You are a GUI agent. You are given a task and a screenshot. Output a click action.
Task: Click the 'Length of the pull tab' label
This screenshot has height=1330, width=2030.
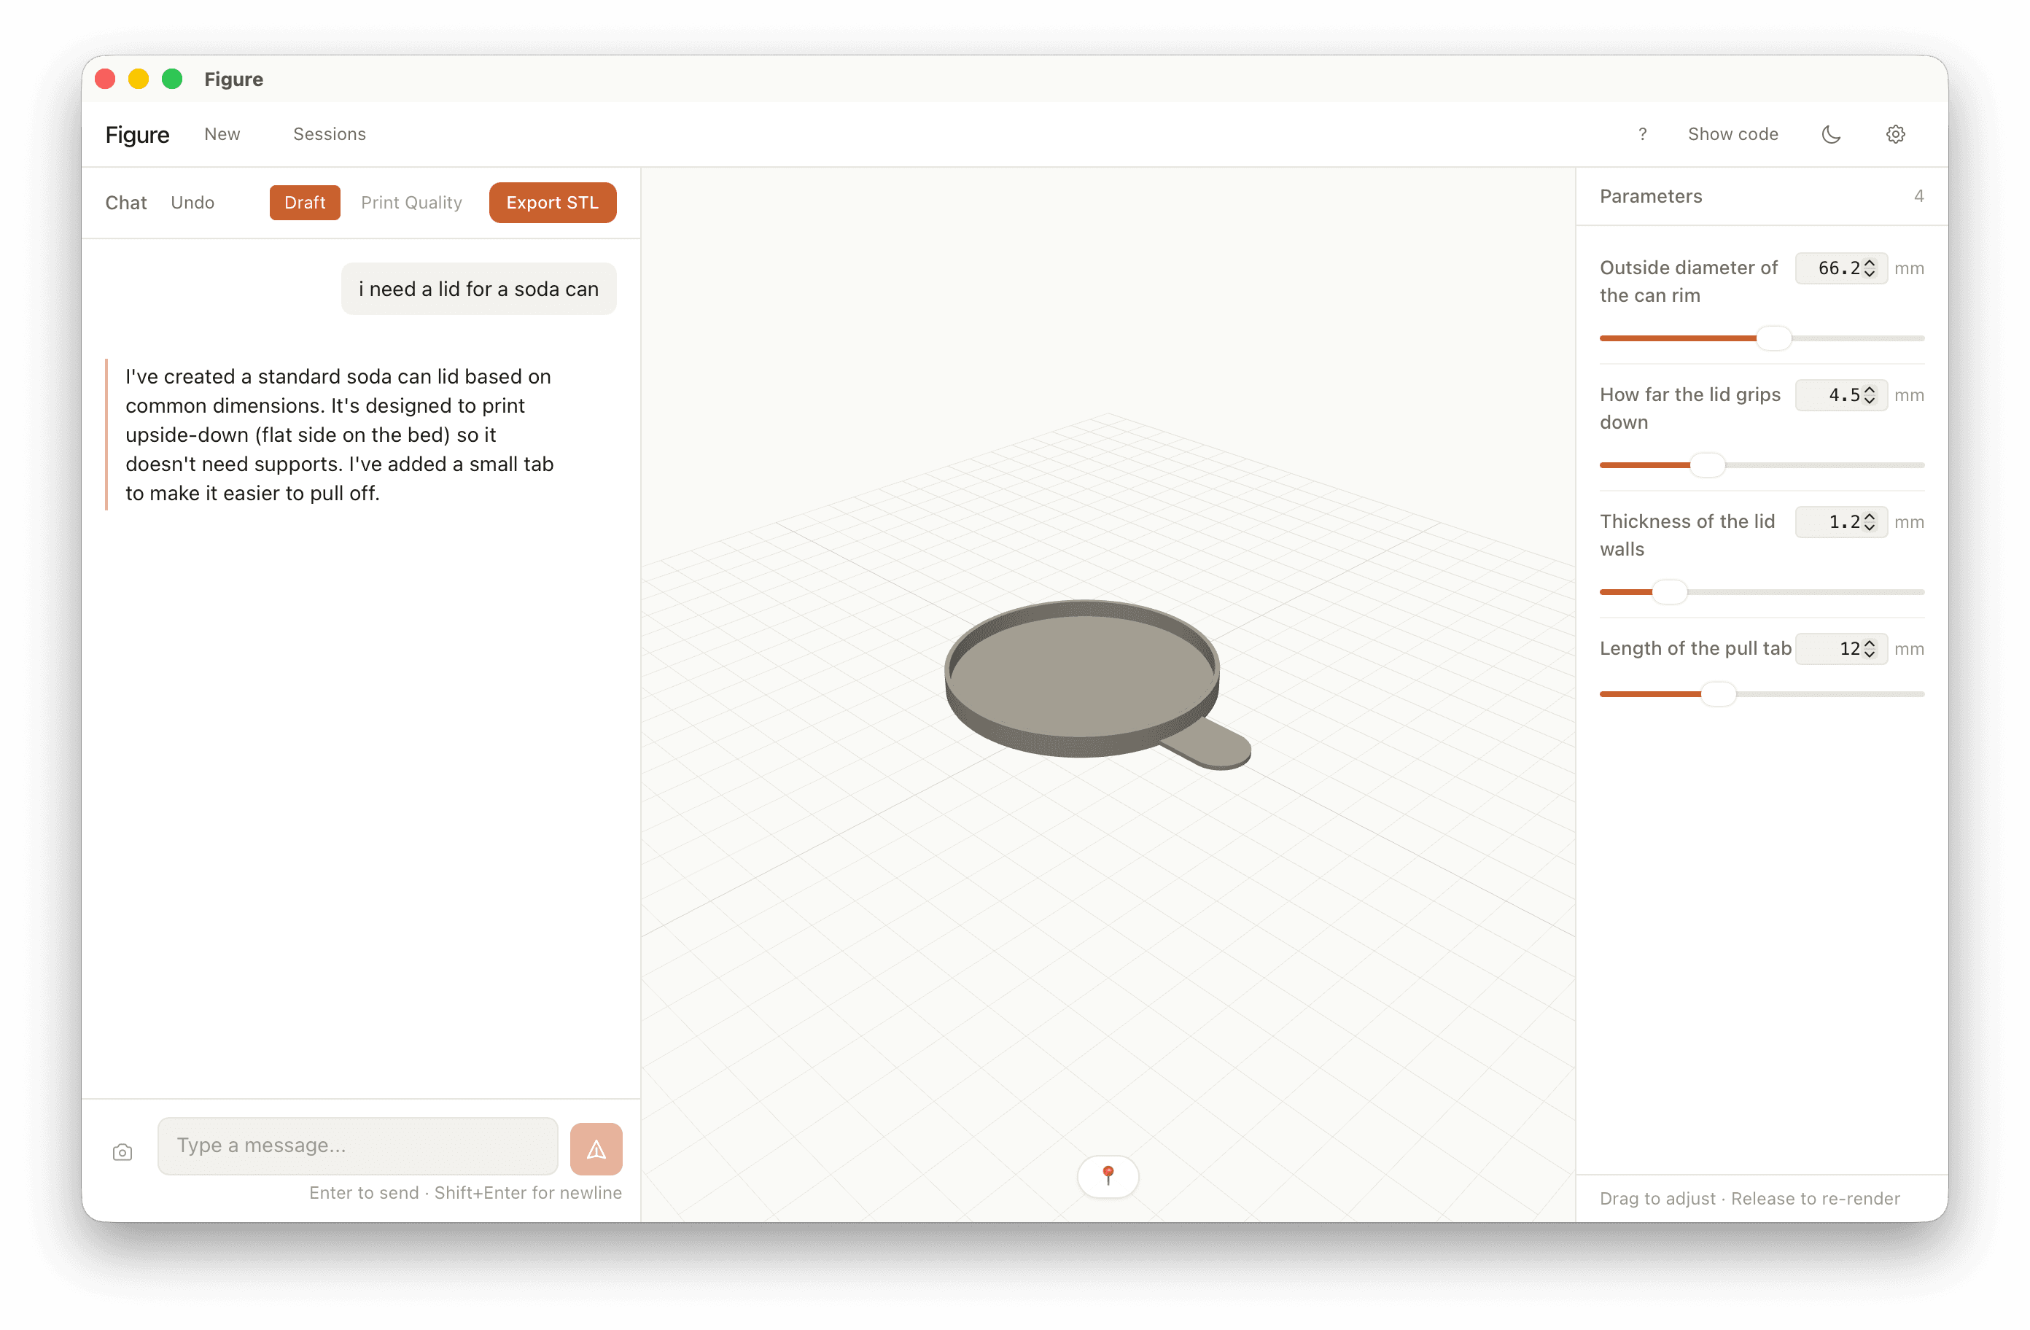[1695, 648]
